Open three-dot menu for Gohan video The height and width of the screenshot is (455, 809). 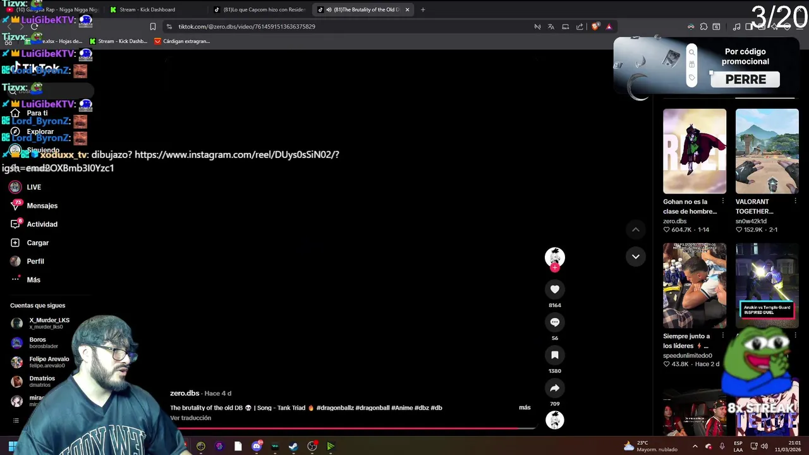(x=722, y=202)
